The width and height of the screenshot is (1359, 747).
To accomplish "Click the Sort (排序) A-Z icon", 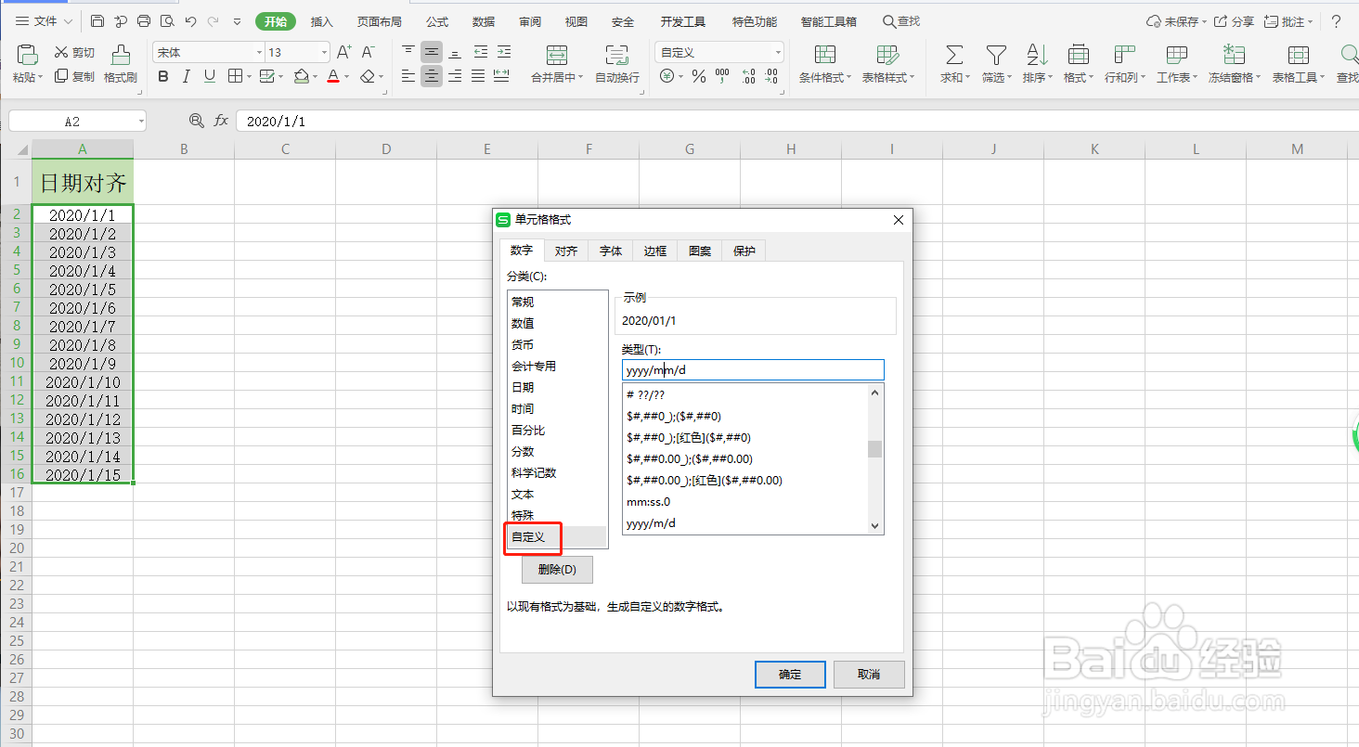I will click(x=1037, y=55).
